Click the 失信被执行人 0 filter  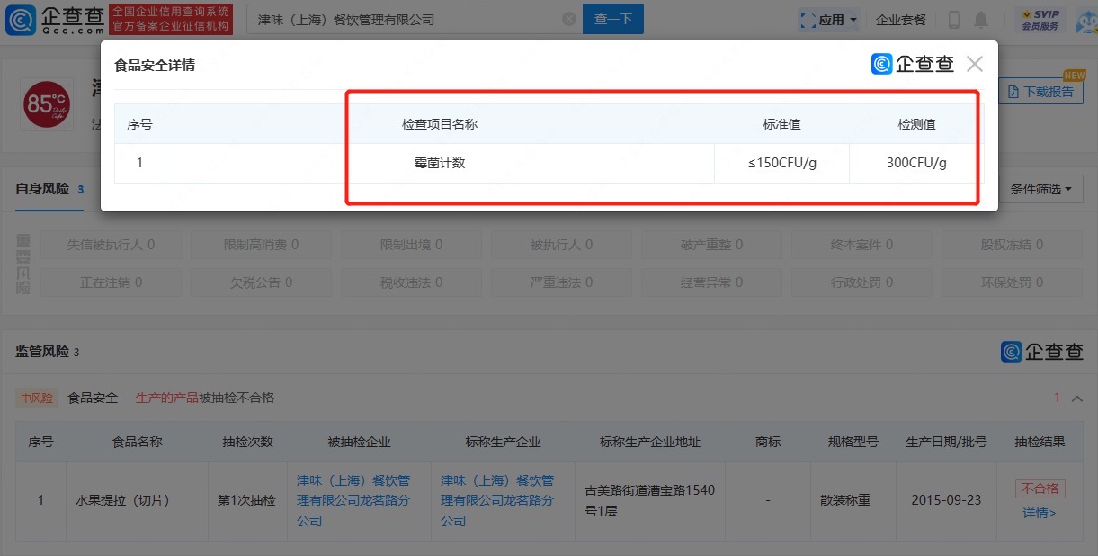click(x=112, y=245)
